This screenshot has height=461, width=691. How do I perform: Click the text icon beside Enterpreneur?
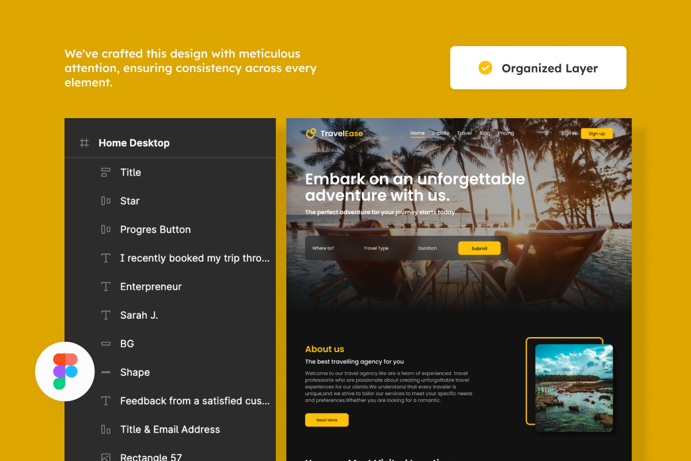pyautogui.click(x=105, y=286)
